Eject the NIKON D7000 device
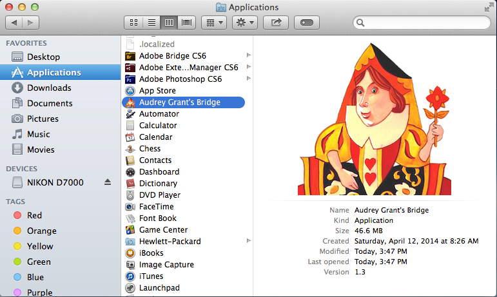Screen dimensions: 497x297 (x=108, y=182)
